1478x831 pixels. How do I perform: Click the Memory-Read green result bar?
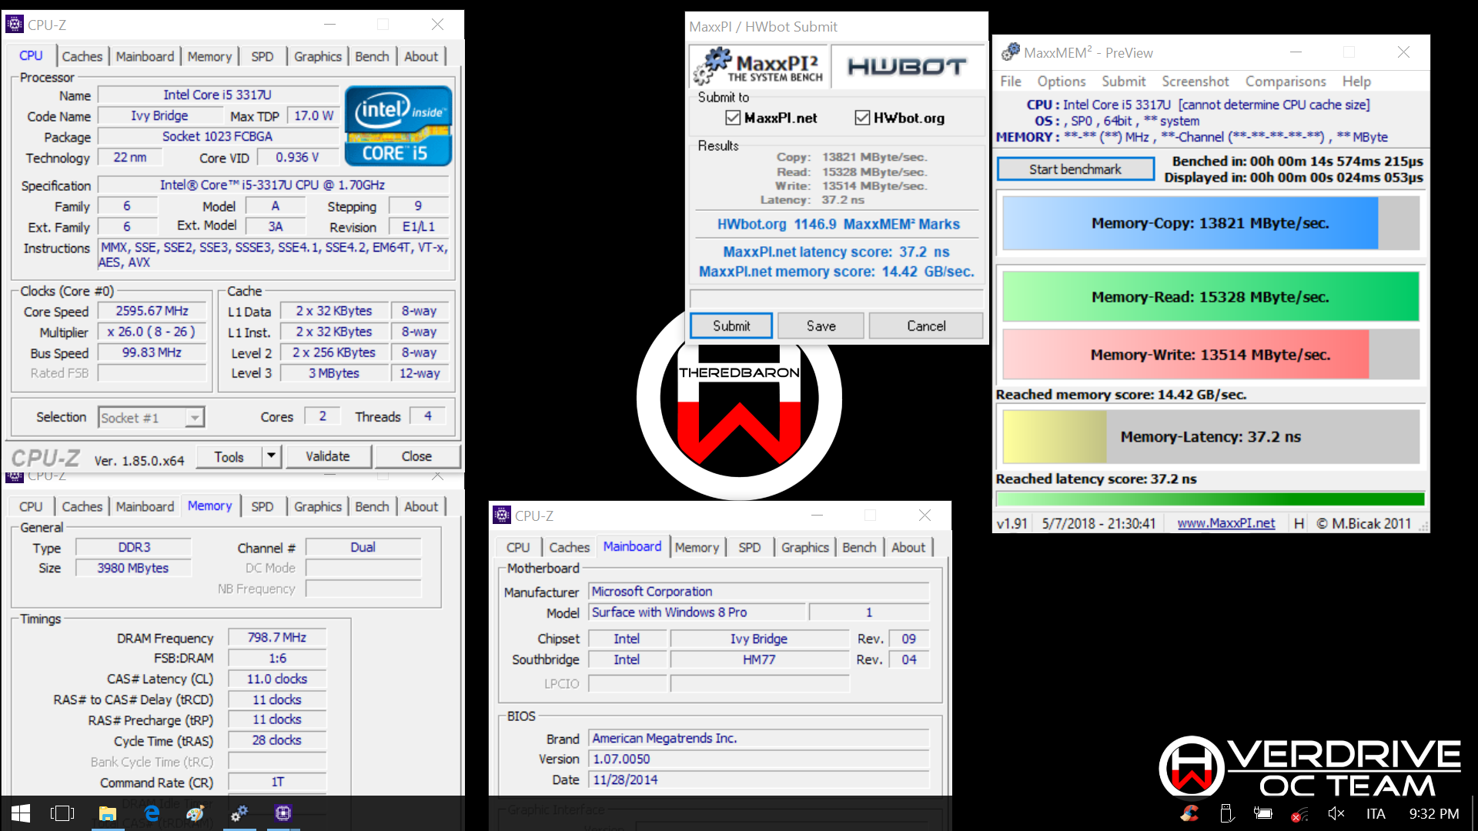[1210, 297]
